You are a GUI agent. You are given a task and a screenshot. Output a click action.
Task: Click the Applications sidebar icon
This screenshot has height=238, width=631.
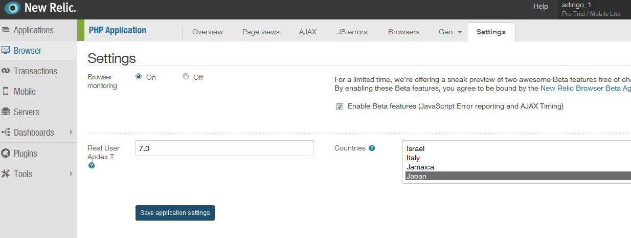click(6, 30)
